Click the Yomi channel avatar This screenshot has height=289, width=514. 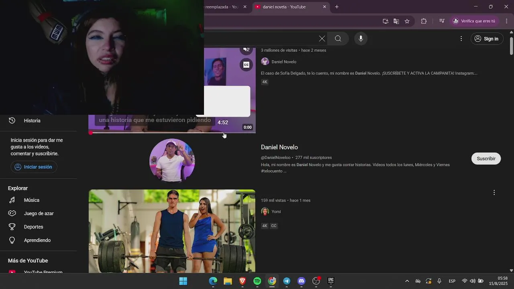[x=265, y=212]
